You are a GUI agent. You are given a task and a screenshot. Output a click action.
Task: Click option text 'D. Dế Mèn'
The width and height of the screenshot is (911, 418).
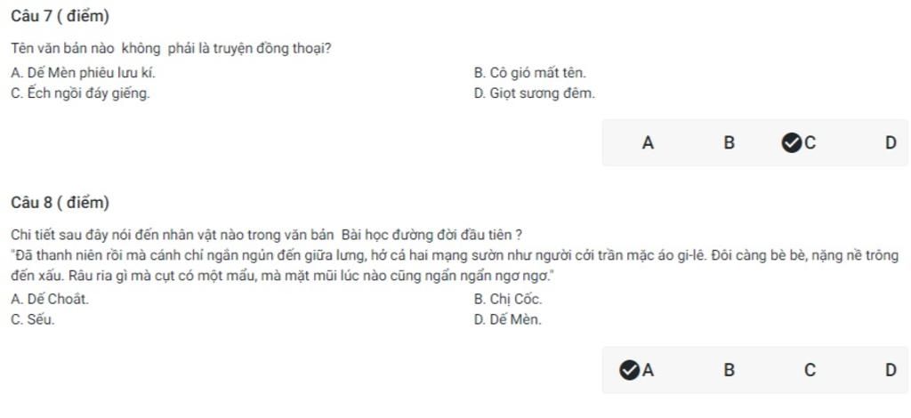507,320
